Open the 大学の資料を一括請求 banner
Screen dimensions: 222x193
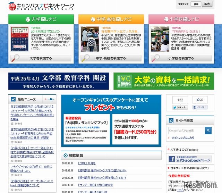click(x=164, y=81)
